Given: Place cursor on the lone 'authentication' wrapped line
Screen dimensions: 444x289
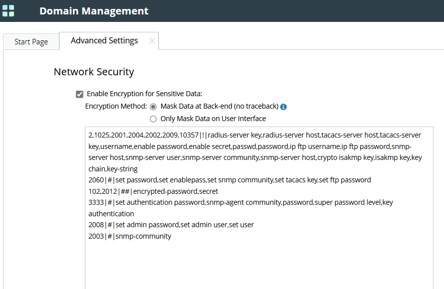Looking at the screenshot, I should tap(112, 214).
